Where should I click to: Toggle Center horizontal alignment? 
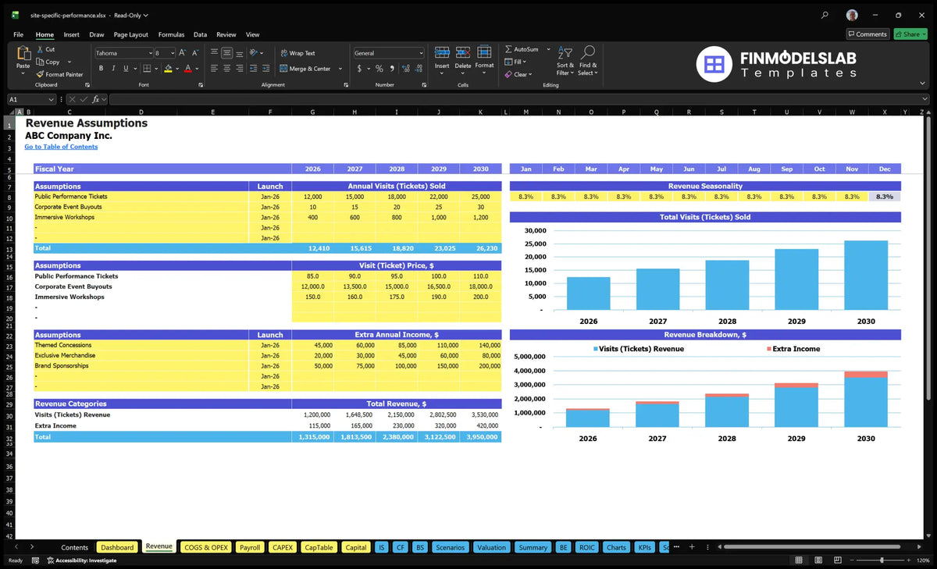[226, 69]
